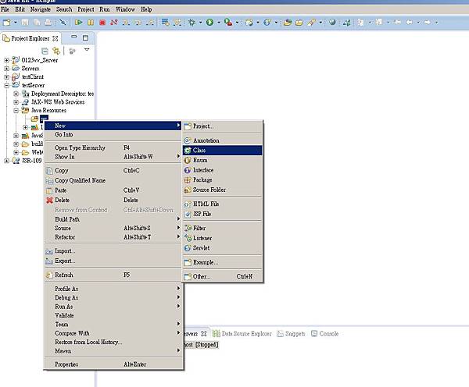Expand the 0123vv_Server project node
This screenshot has height=387, width=469.
click(x=7, y=60)
